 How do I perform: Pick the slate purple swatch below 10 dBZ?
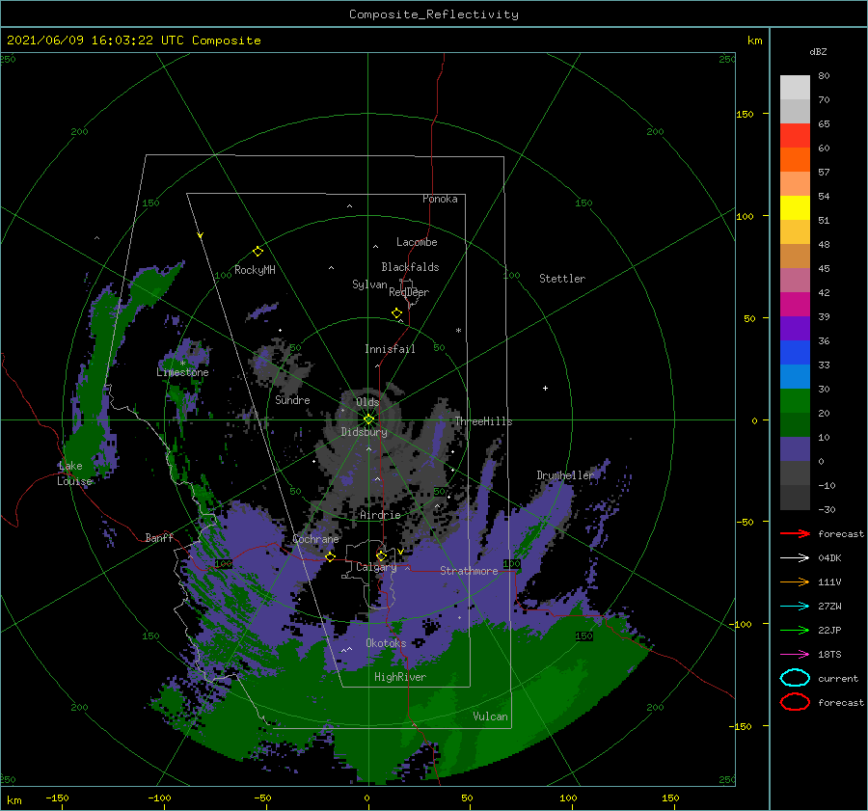(x=795, y=449)
